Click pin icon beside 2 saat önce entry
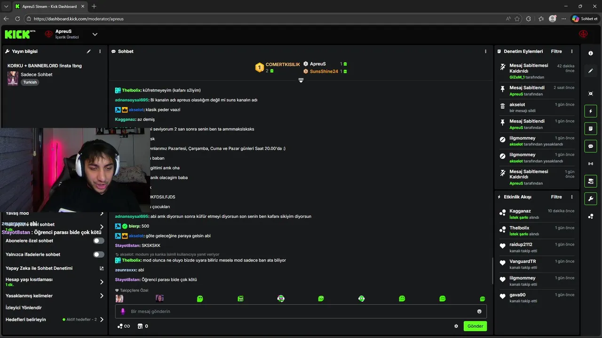This screenshot has height=338, width=602. (x=503, y=89)
